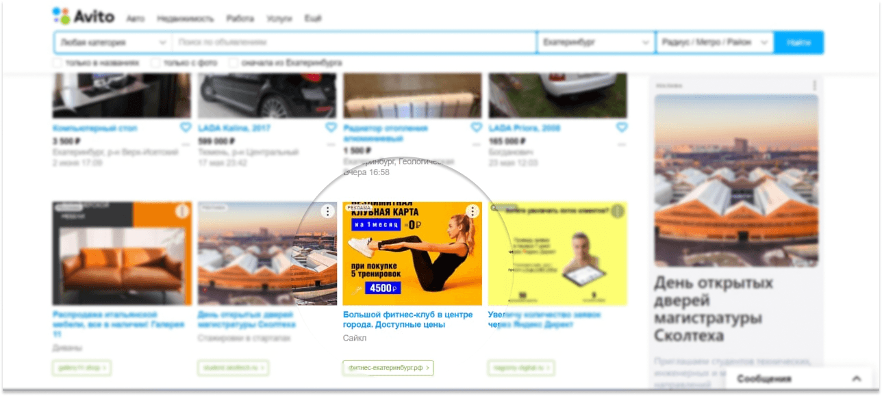Enable сначала из Екатеринбурга checkbox

[234, 63]
